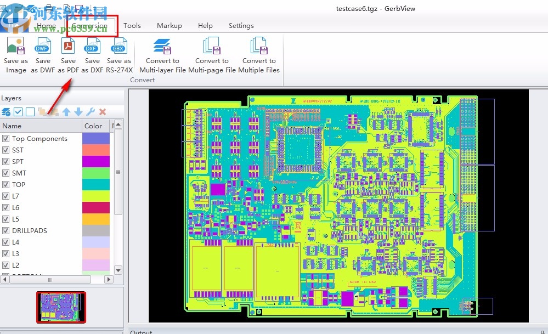Click the L6 layer color swatch
Screen dimensions: 548x334
click(x=96, y=208)
